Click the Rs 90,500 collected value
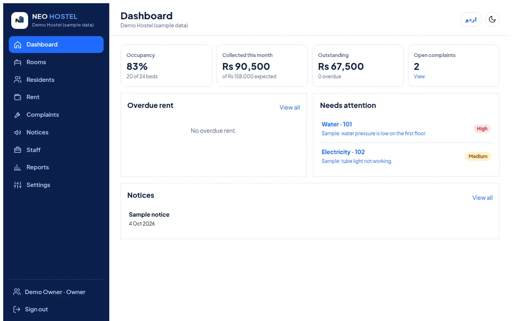The image size is (514, 321). pyautogui.click(x=246, y=66)
